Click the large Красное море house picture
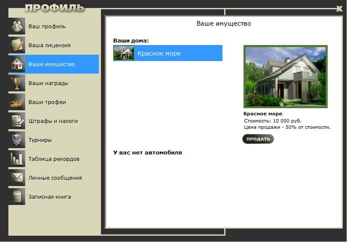This screenshot has height=242, width=347. (285, 76)
